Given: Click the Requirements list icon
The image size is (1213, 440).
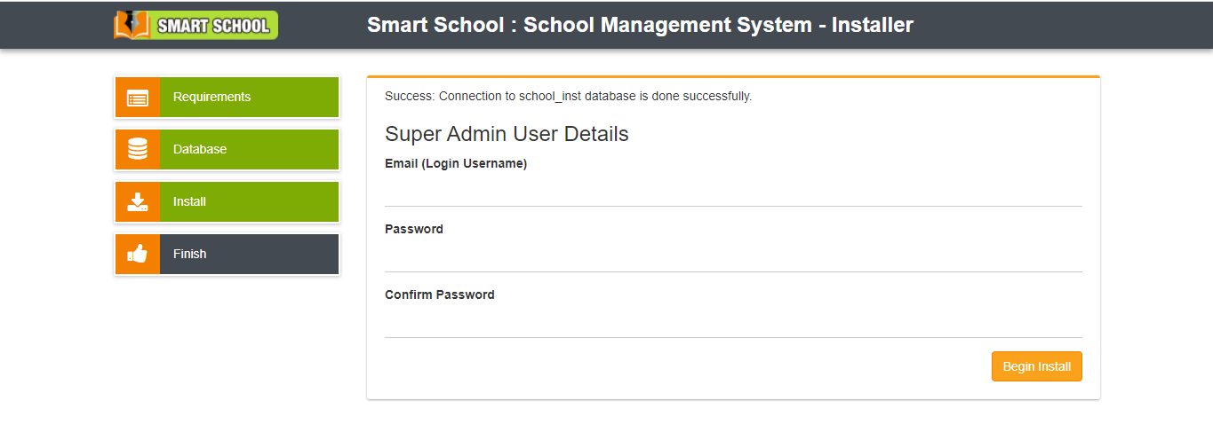Looking at the screenshot, I should pos(138,98).
